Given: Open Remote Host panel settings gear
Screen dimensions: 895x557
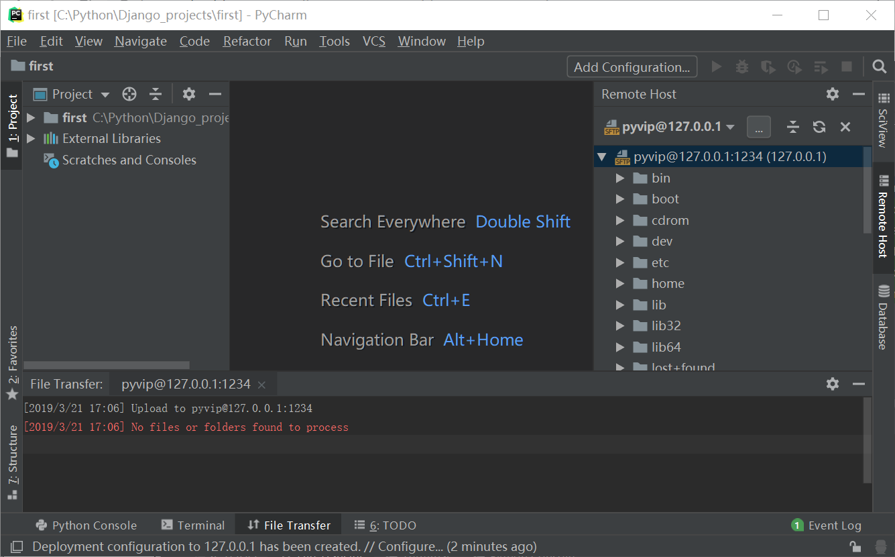Looking at the screenshot, I should point(833,94).
